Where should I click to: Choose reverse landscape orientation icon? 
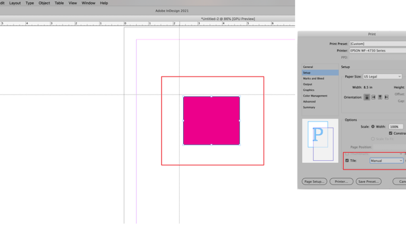point(386,97)
